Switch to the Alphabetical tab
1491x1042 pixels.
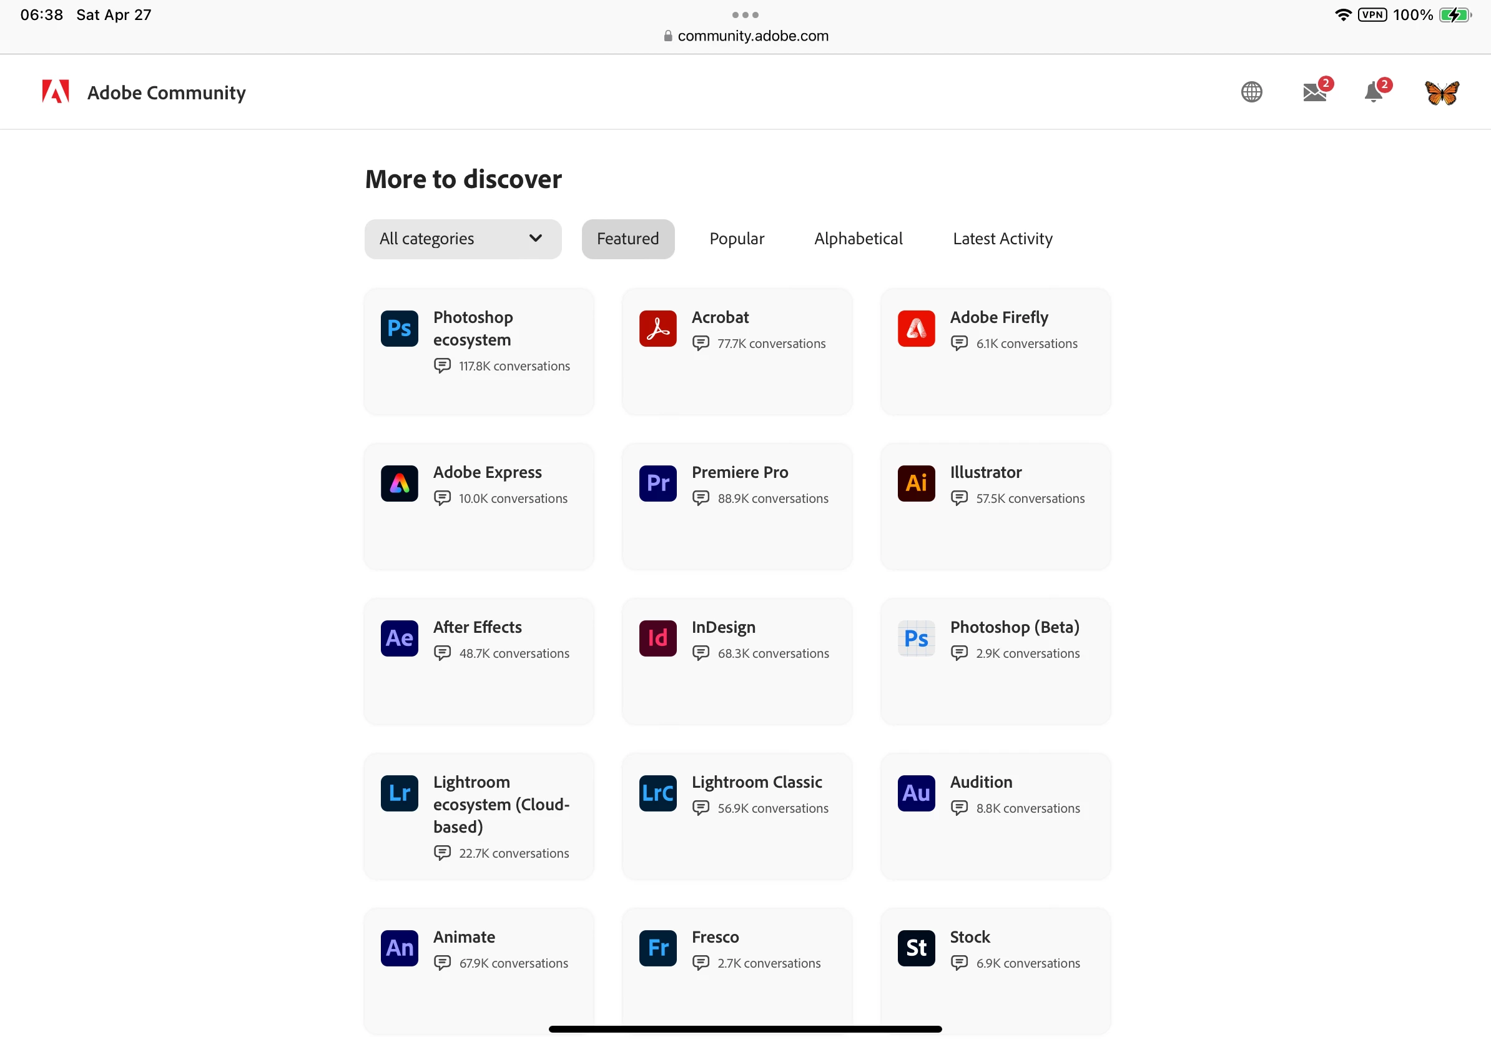858,239
